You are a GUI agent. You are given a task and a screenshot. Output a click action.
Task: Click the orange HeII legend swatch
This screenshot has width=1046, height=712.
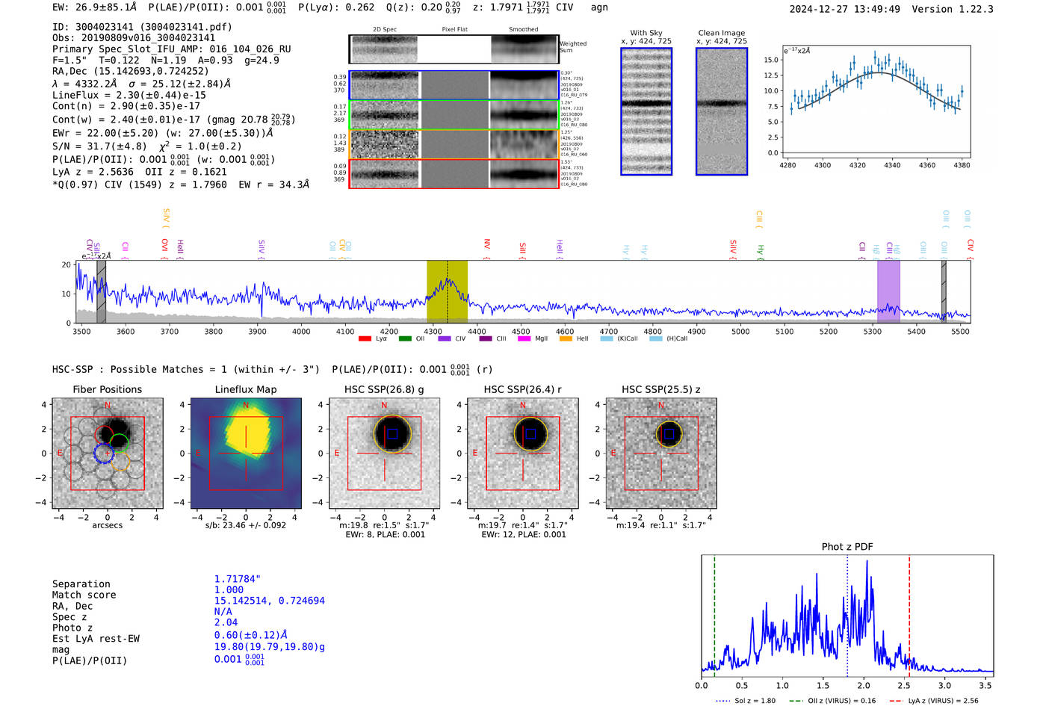point(566,338)
